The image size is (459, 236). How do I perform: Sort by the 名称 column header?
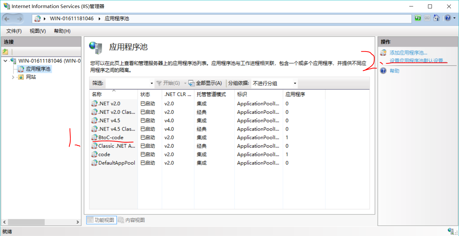pos(114,94)
